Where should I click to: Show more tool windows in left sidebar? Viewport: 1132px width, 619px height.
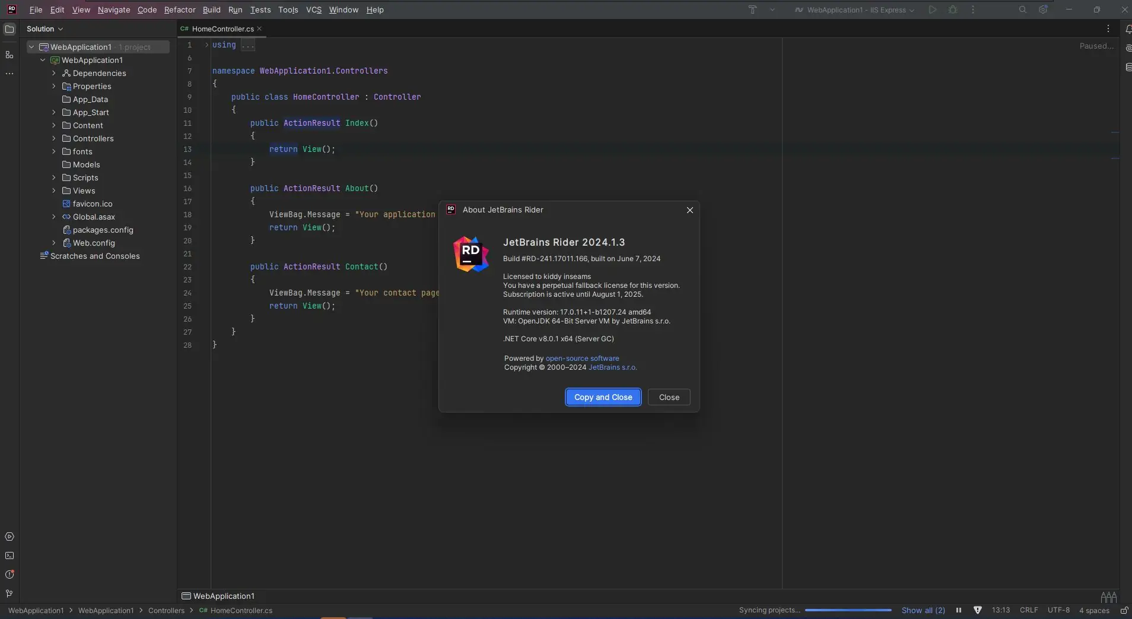point(9,74)
